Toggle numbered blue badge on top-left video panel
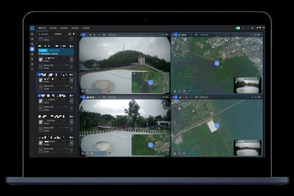 (x=83, y=35)
